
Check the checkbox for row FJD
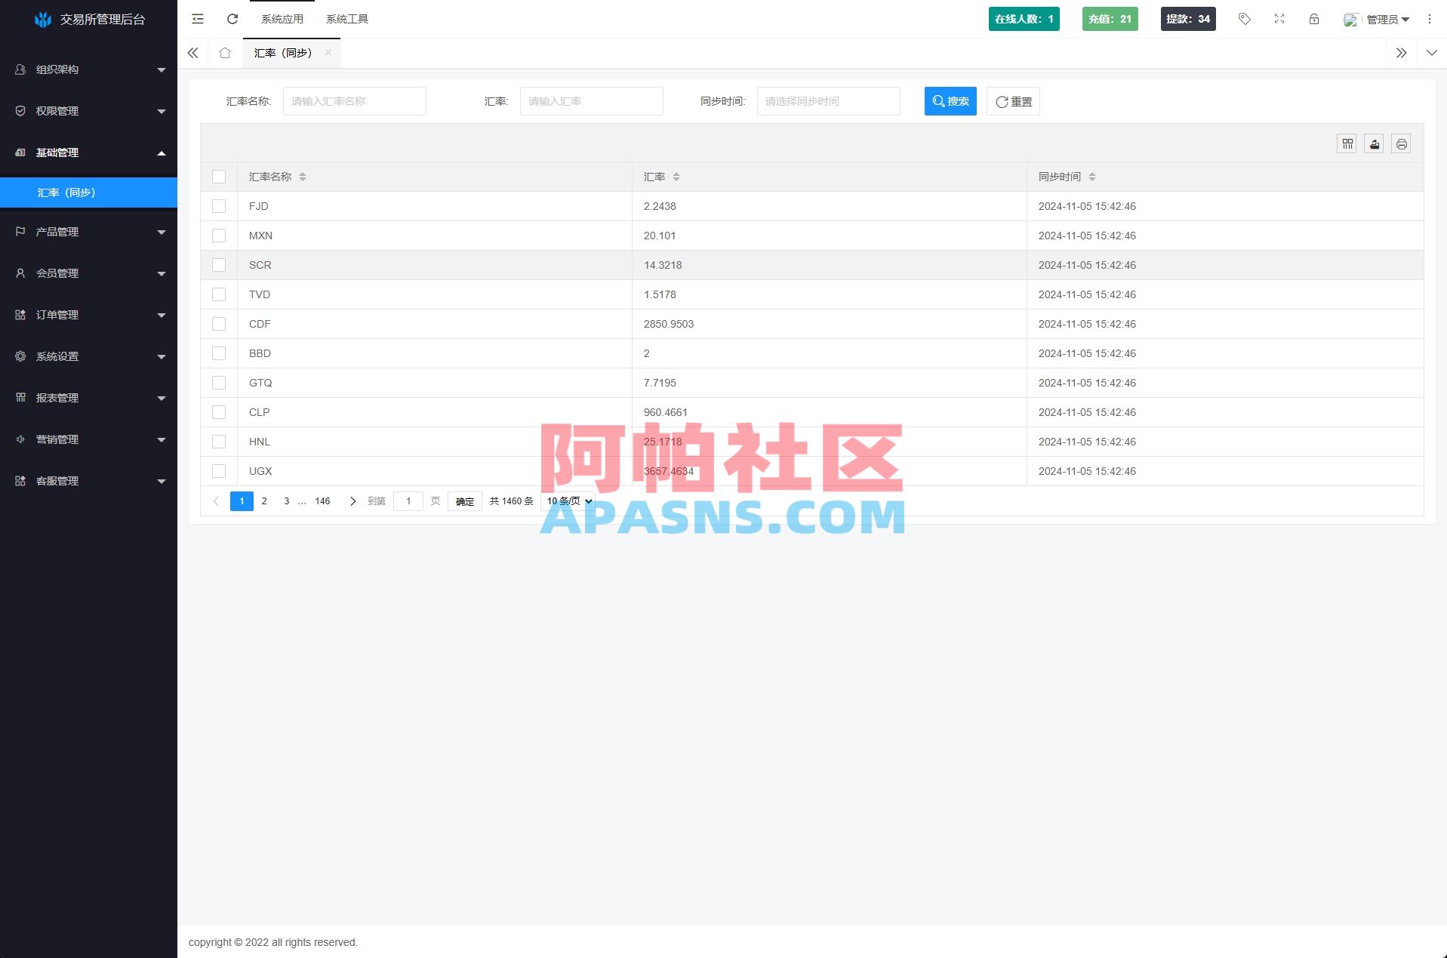219,205
